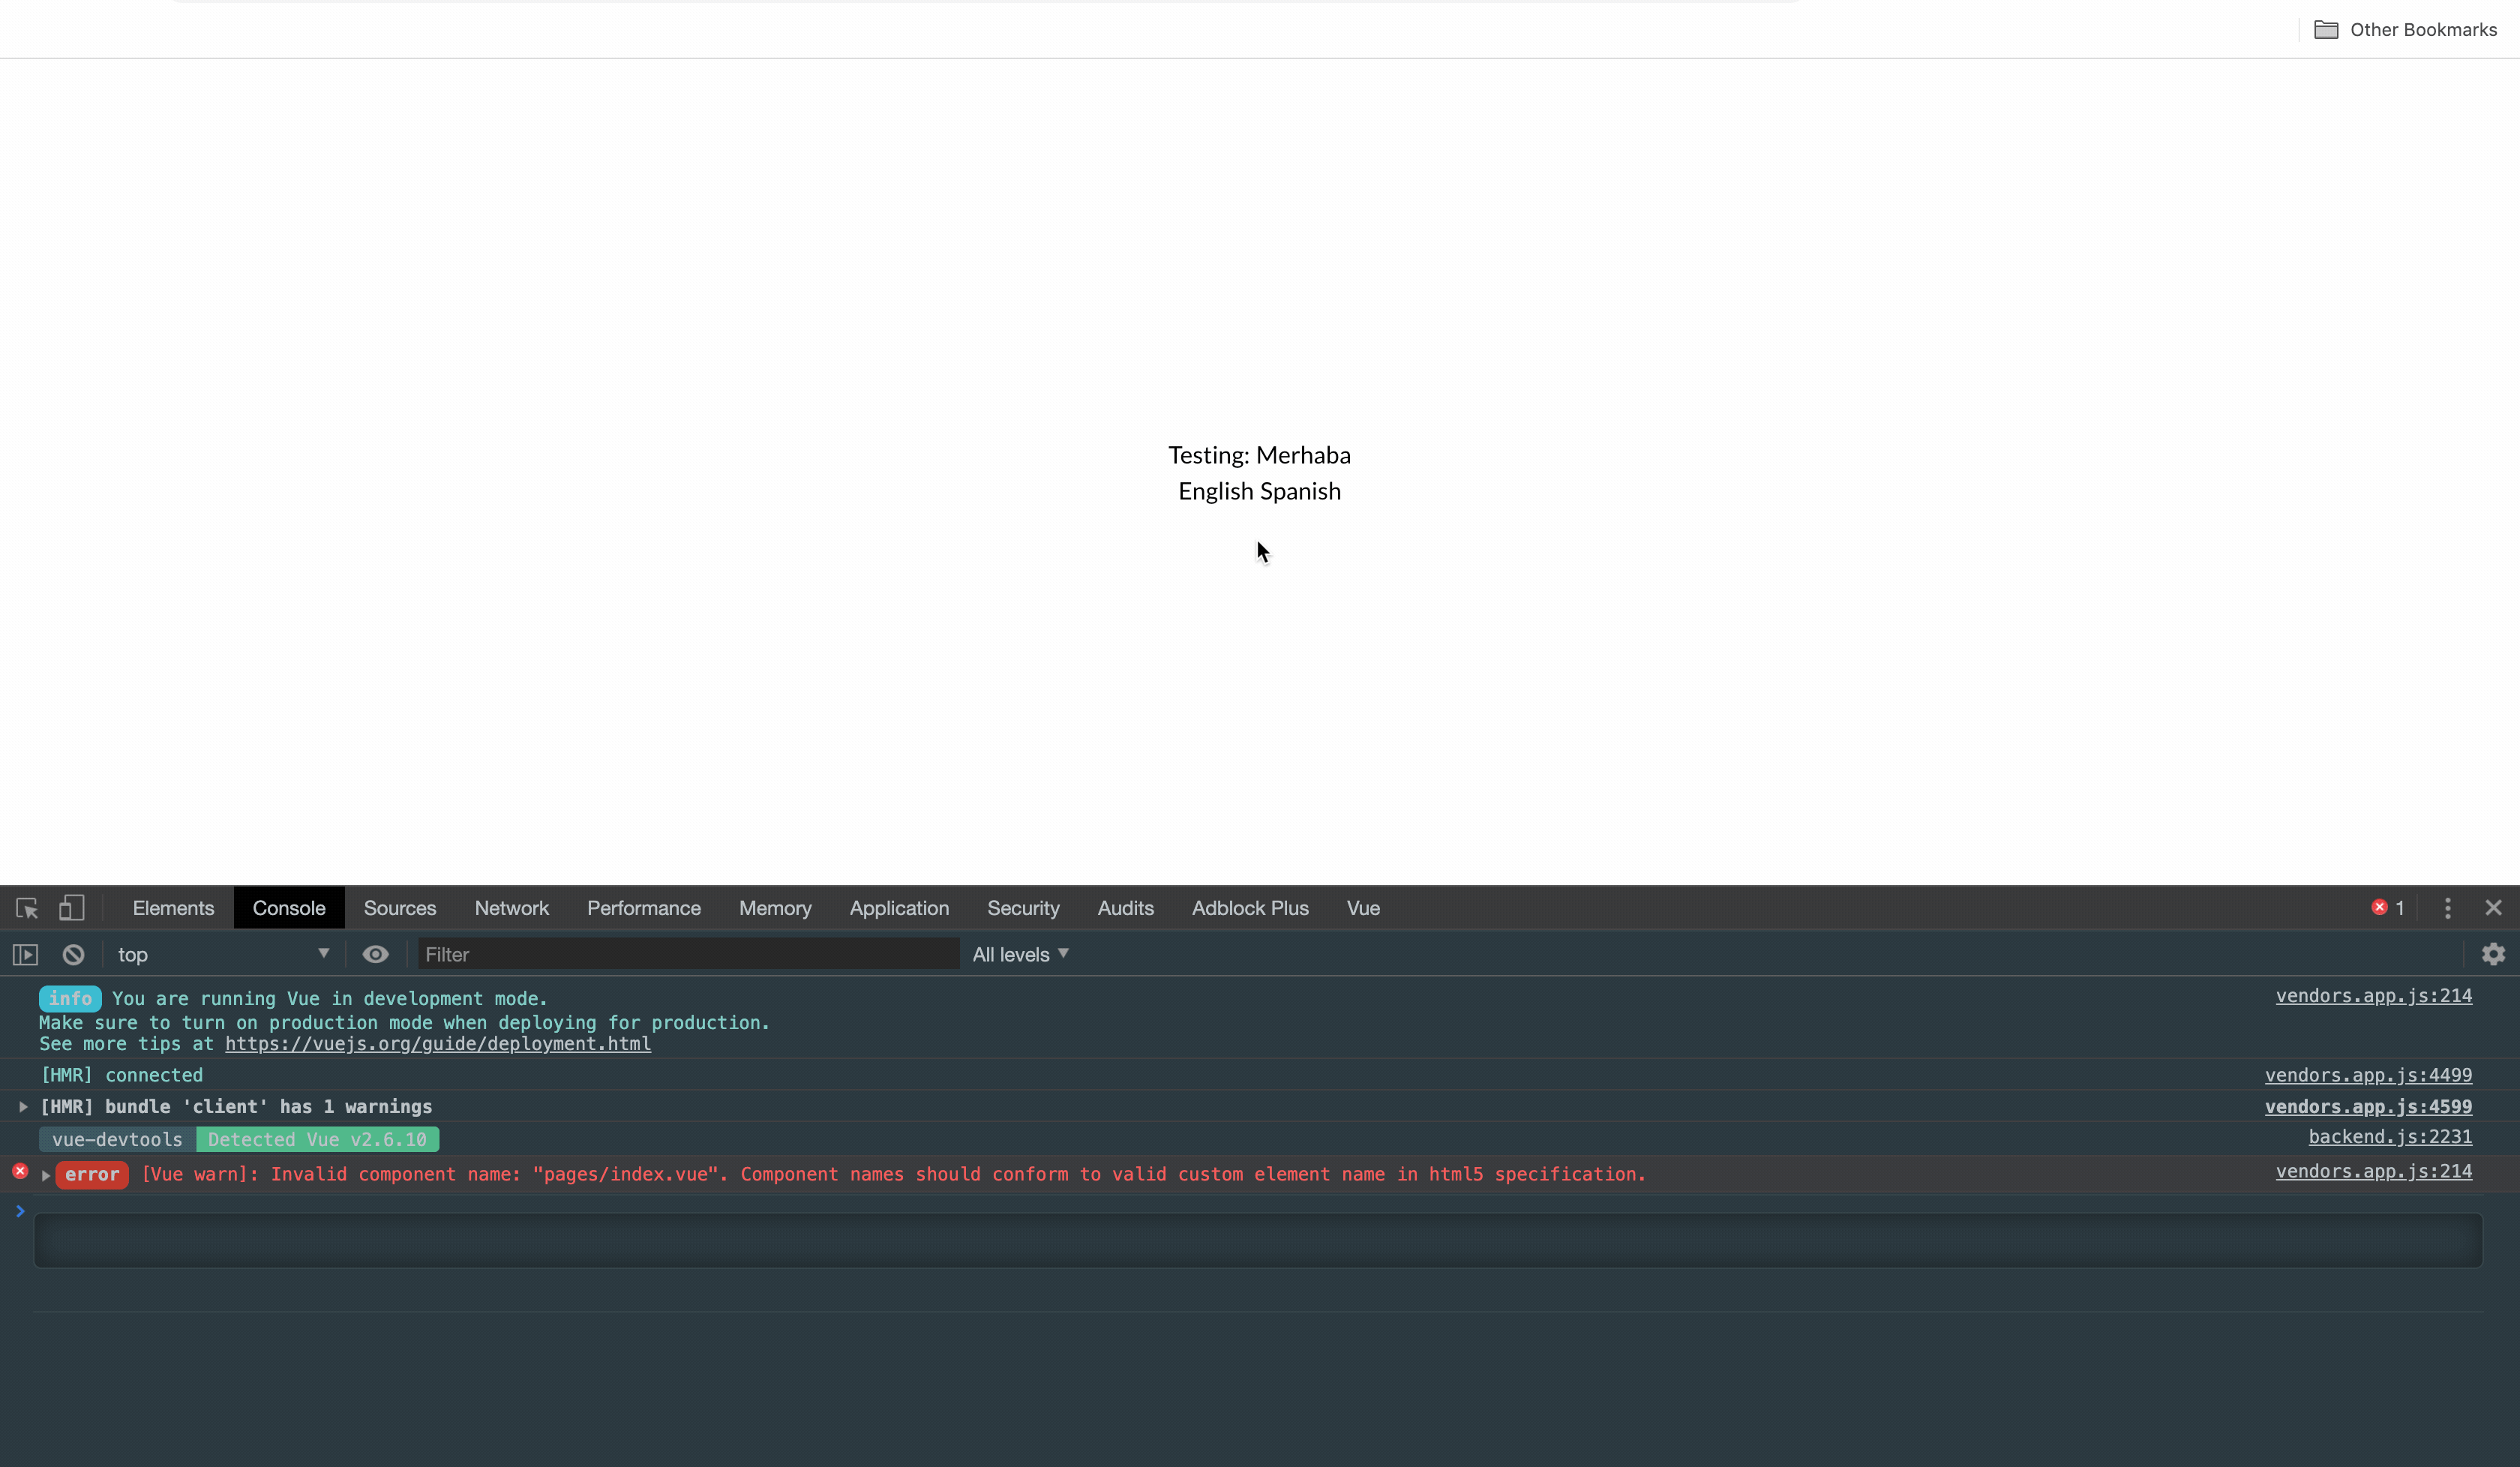
Task: Expand the Vue warn error message
Action: coord(45,1175)
